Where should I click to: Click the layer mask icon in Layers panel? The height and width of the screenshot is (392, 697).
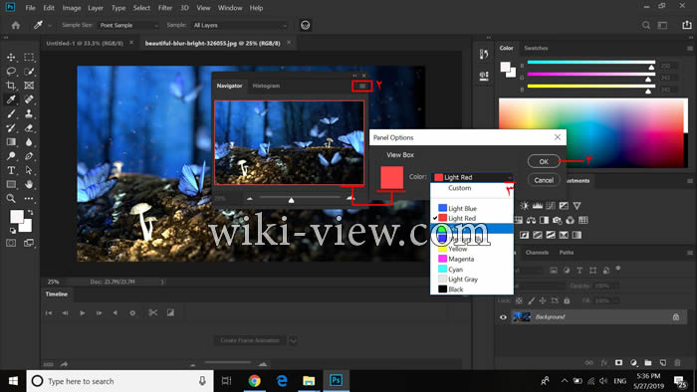pos(618,363)
